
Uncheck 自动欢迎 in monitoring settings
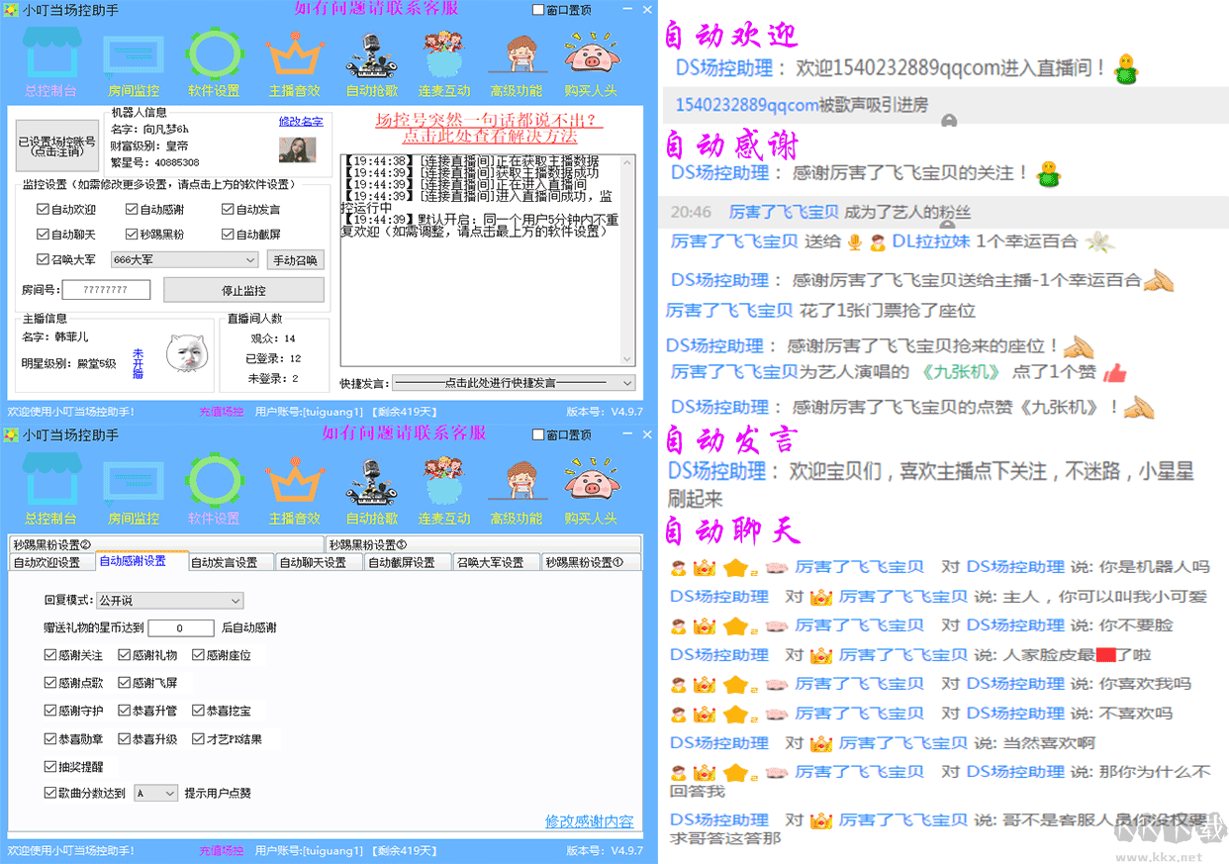(43, 210)
